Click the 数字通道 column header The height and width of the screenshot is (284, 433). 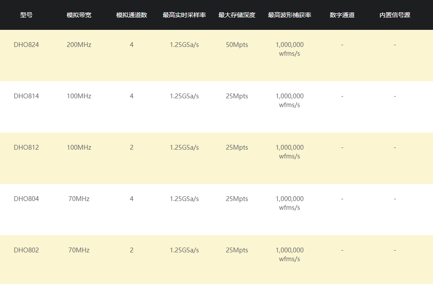pyautogui.click(x=342, y=15)
